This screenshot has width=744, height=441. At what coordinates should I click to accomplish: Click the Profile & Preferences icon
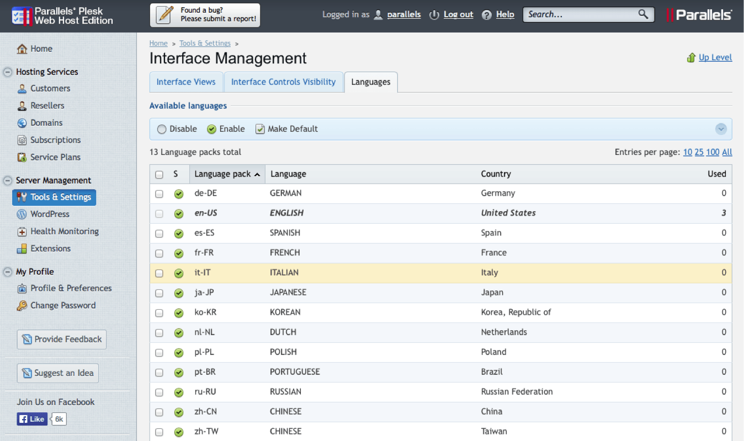pyautogui.click(x=22, y=288)
